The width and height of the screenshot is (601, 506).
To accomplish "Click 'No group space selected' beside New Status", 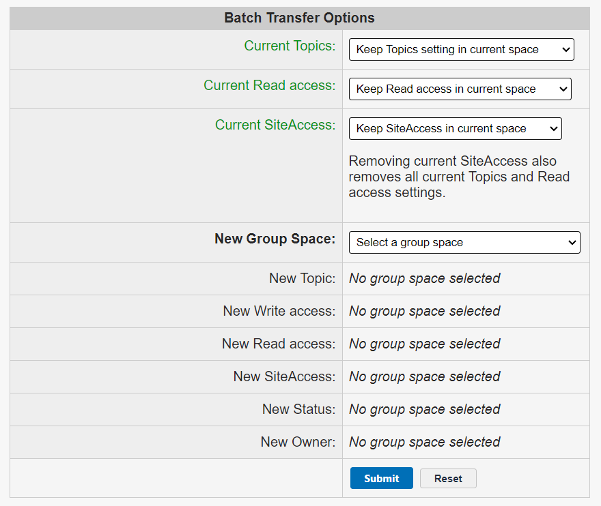I will click(425, 410).
